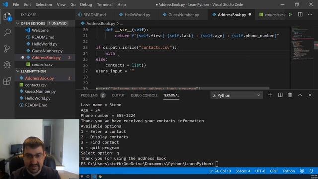This screenshot has height=179, width=318.
Task: Open editor More Actions ellipsis menu
Action: [310, 14]
